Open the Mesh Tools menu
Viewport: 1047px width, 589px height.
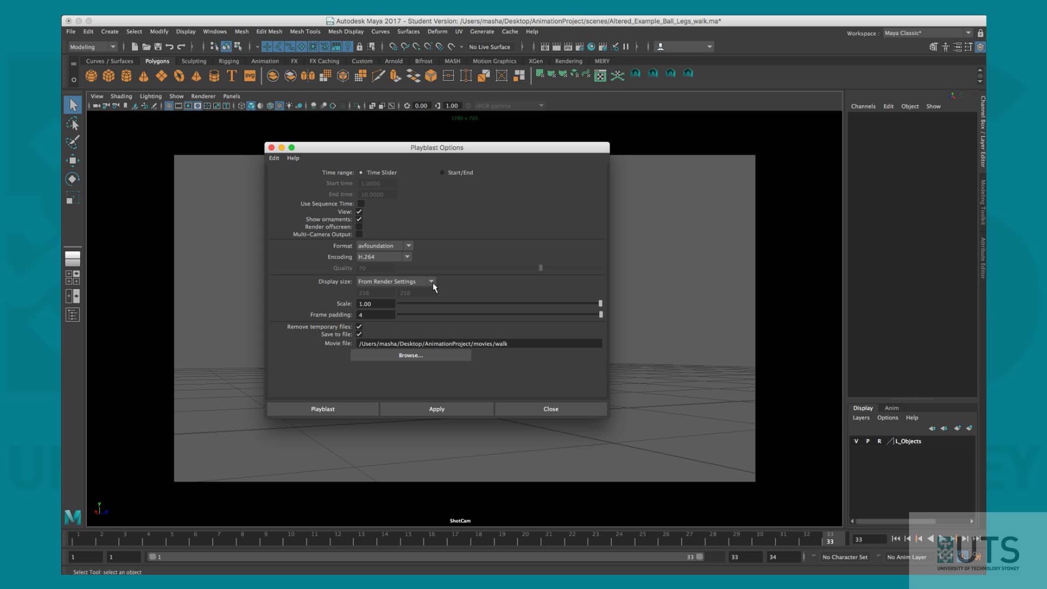pos(305,32)
